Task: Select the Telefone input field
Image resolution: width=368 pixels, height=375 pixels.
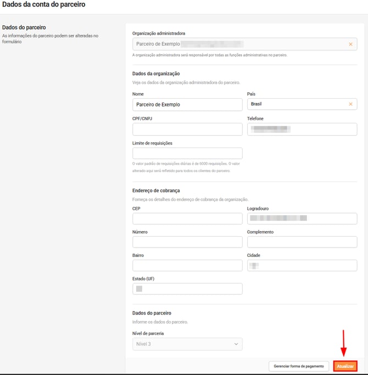Action: [302, 129]
